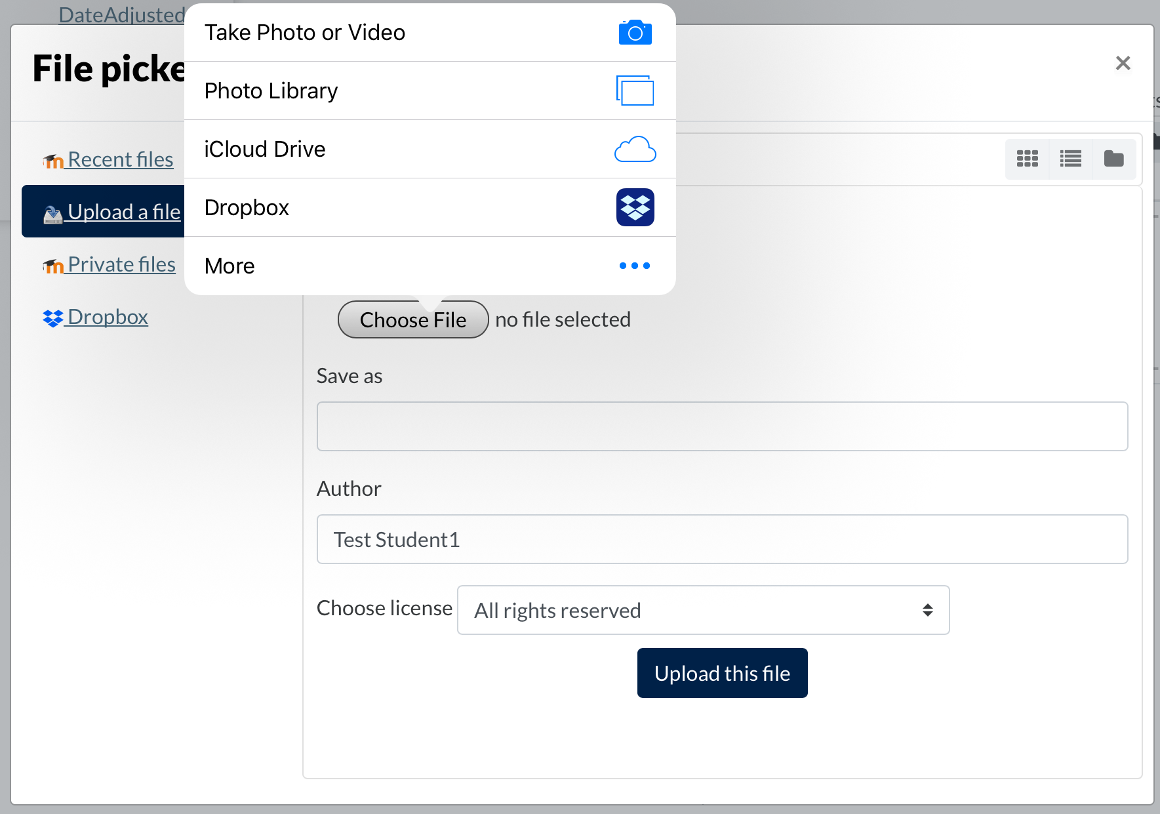Open the Choose license dropdown
The width and height of the screenshot is (1160, 814).
coord(703,610)
